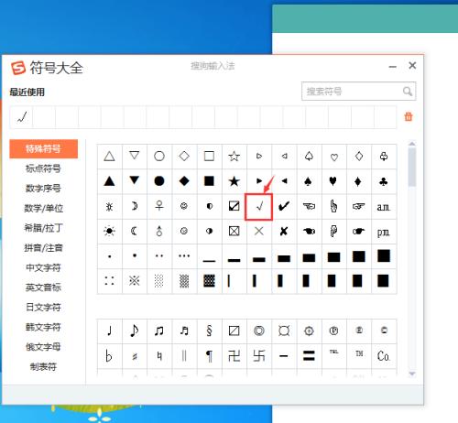Open the 日文字符 category
The image size is (458, 423).
point(43,308)
